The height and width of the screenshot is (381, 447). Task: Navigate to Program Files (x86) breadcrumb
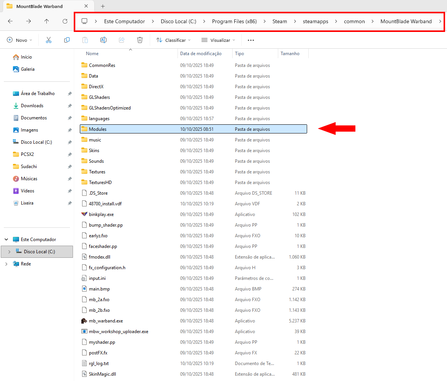pos(234,21)
